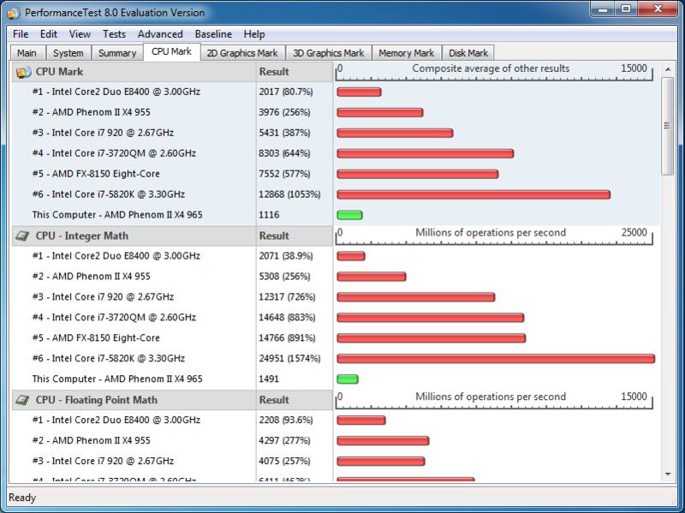Click the scrollbar up arrow
This screenshot has height=513, width=685.
pyautogui.click(x=668, y=69)
